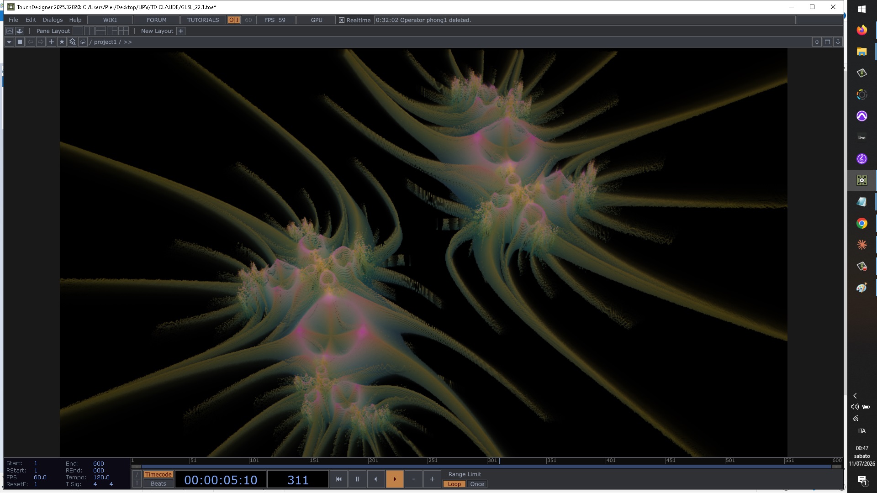Open the pane type dropdown arrow
This screenshot has width=877, height=493.
[x=9, y=42]
